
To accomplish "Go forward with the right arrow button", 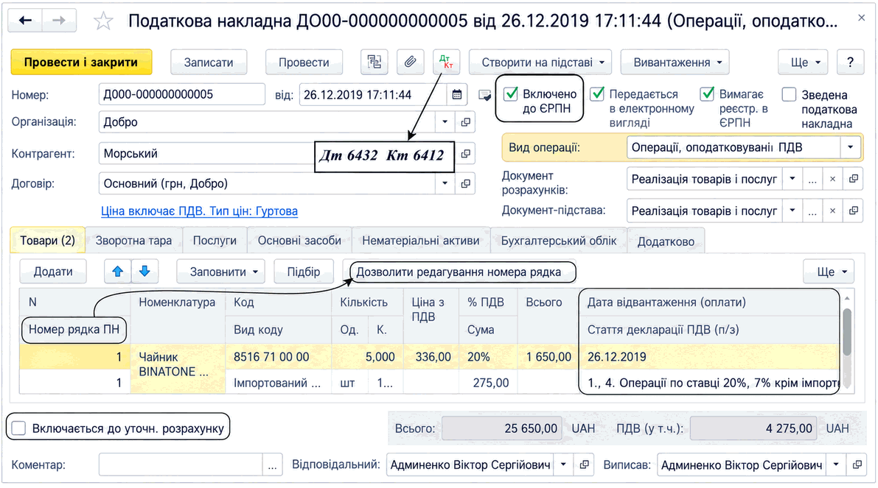I will [59, 21].
